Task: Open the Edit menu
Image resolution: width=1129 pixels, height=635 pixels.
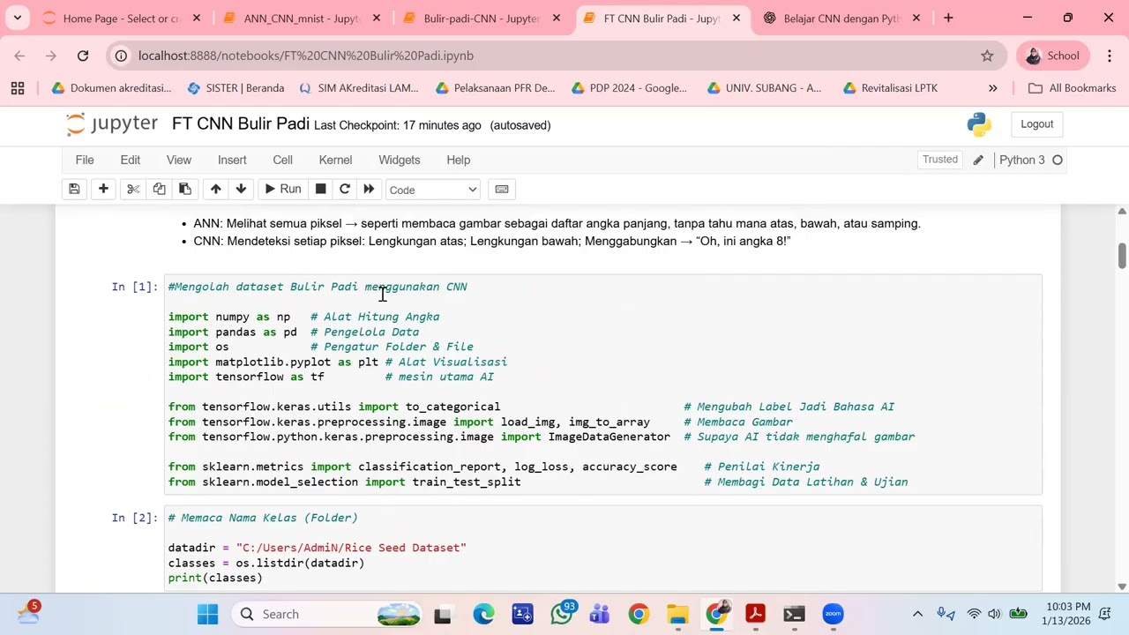Action: tap(131, 160)
